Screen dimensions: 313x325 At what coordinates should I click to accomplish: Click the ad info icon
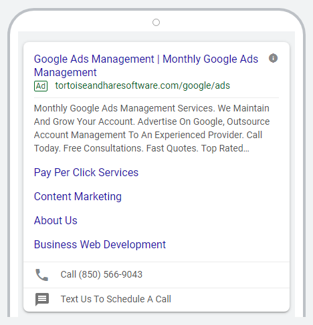click(273, 58)
